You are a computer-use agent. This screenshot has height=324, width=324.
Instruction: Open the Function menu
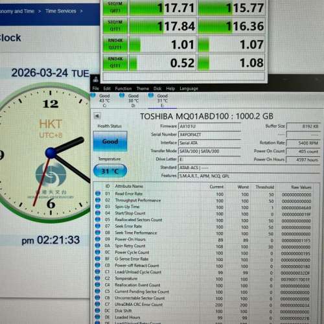[x=123, y=89]
